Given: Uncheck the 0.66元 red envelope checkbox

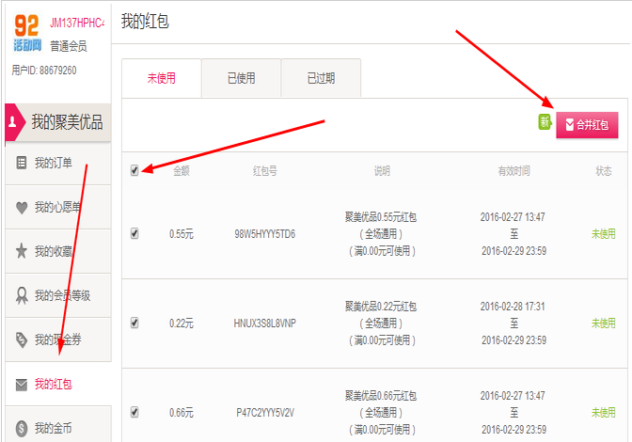Looking at the screenshot, I should [x=134, y=412].
